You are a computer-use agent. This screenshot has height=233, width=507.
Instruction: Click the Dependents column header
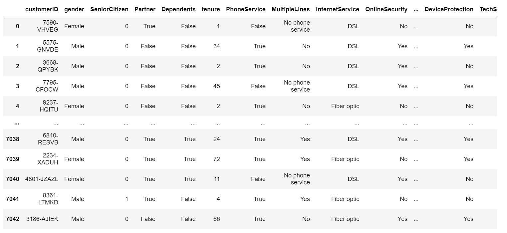tap(178, 9)
